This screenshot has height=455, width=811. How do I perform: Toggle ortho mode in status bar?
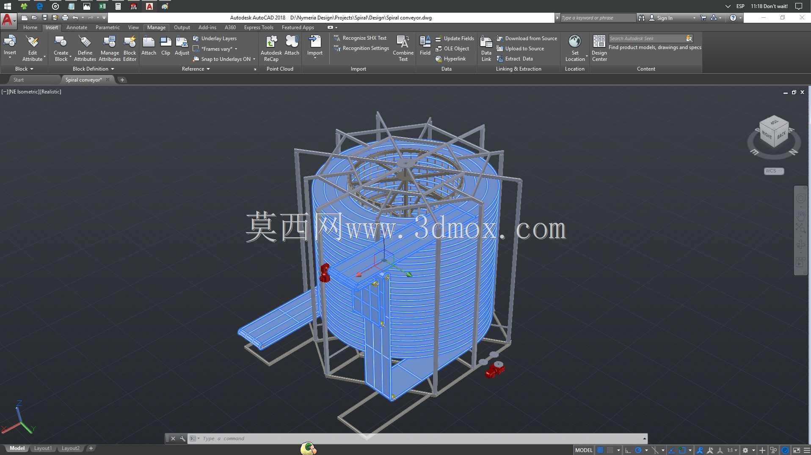click(x=628, y=450)
